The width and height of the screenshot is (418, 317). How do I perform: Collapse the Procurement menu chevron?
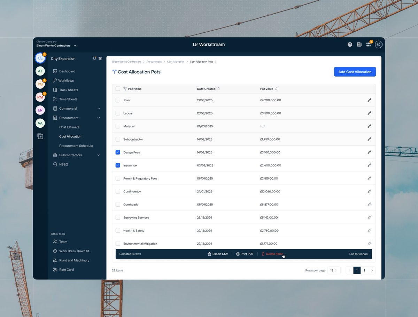[99, 118]
